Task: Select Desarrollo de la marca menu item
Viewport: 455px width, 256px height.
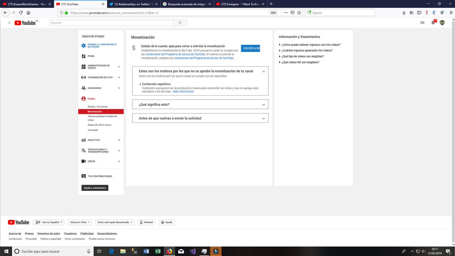Action: (x=99, y=125)
